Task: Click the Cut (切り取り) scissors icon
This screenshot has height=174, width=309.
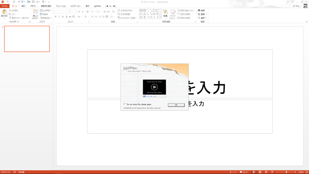Action: point(10,10)
